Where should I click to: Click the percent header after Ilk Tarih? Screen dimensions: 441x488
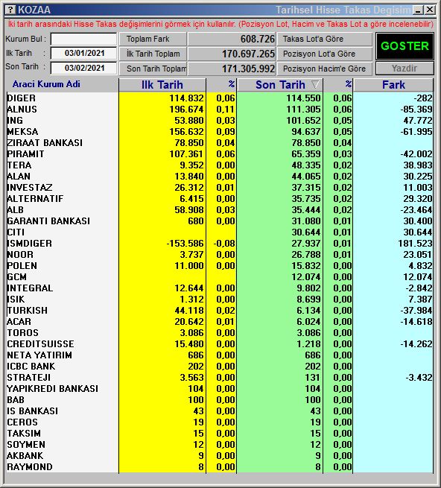[x=221, y=85]
